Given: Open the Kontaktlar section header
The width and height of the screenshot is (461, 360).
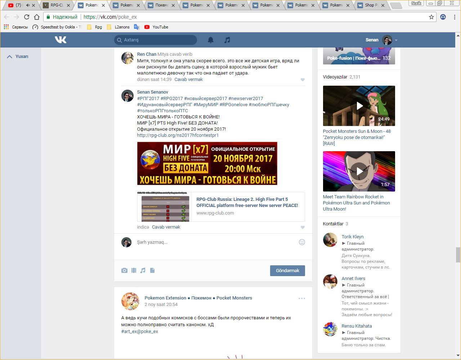Looking at the screenshot, I should 333,224.
